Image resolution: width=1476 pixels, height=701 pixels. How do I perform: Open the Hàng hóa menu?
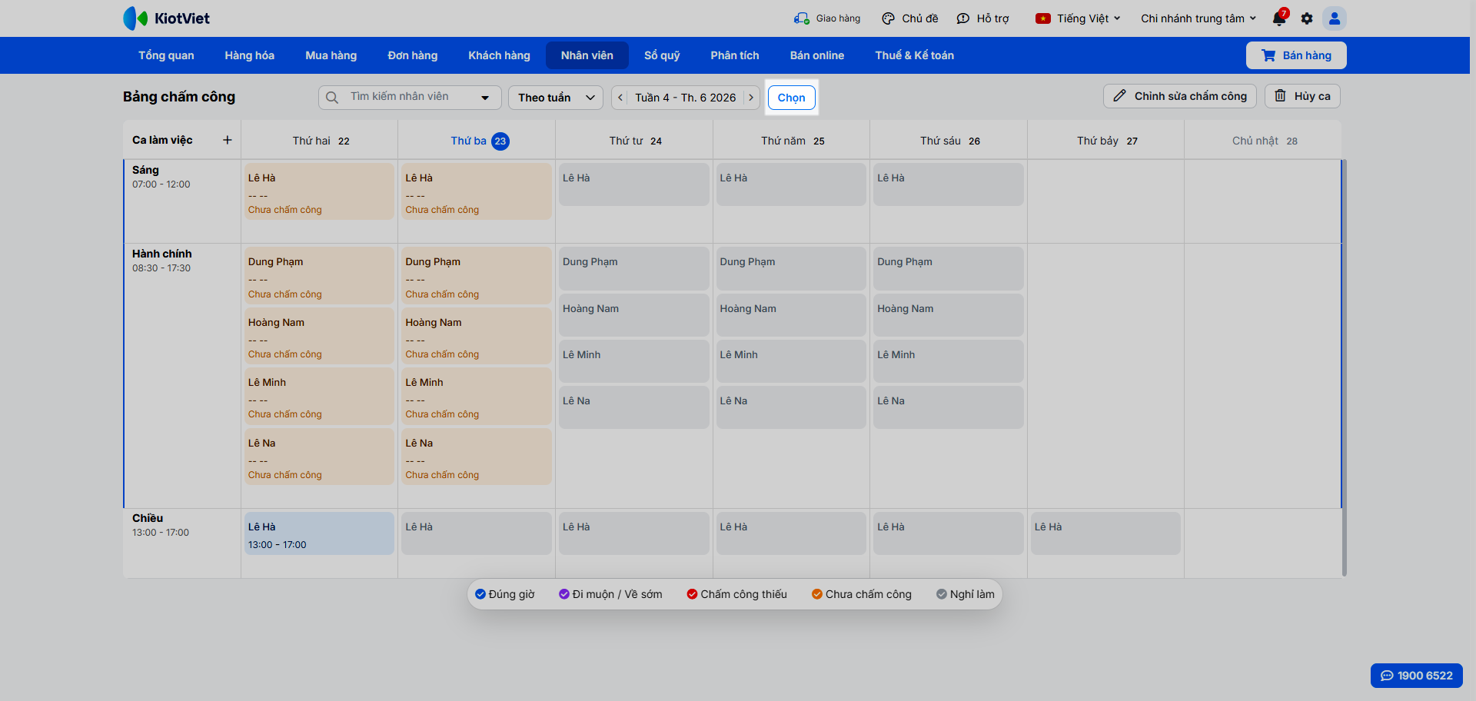click(x=250, y=55)
